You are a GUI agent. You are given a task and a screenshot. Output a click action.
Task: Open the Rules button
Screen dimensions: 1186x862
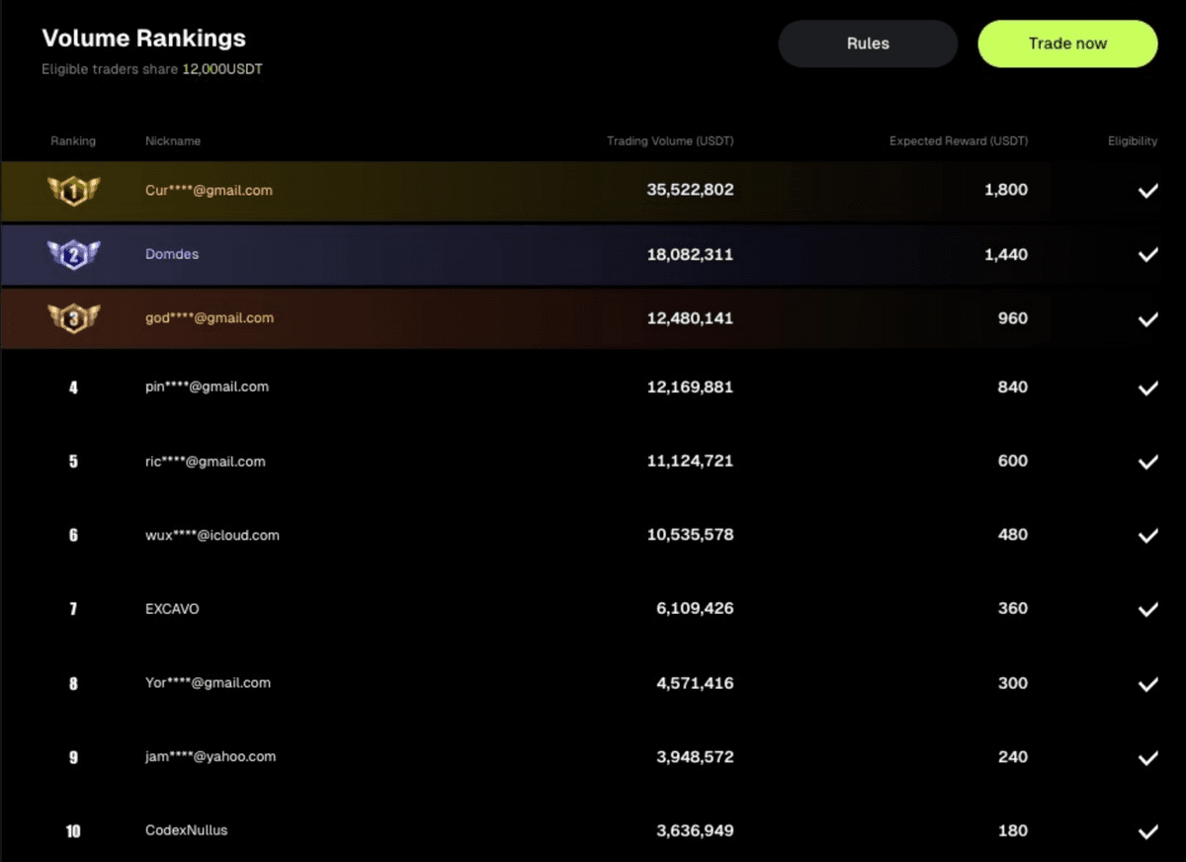(x=868, y=43)
